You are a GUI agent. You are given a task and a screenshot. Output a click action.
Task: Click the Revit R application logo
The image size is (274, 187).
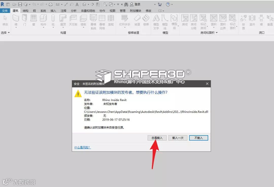[x=3, y=4]
